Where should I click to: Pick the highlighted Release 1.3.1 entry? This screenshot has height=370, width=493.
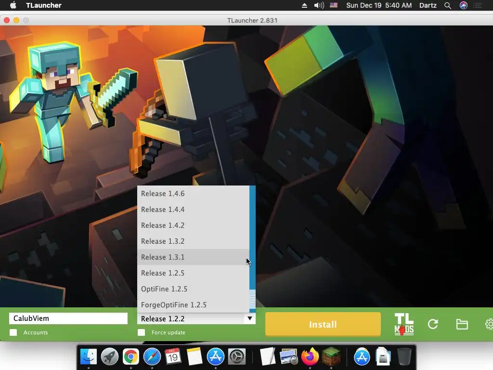click(x=194, y=257)
